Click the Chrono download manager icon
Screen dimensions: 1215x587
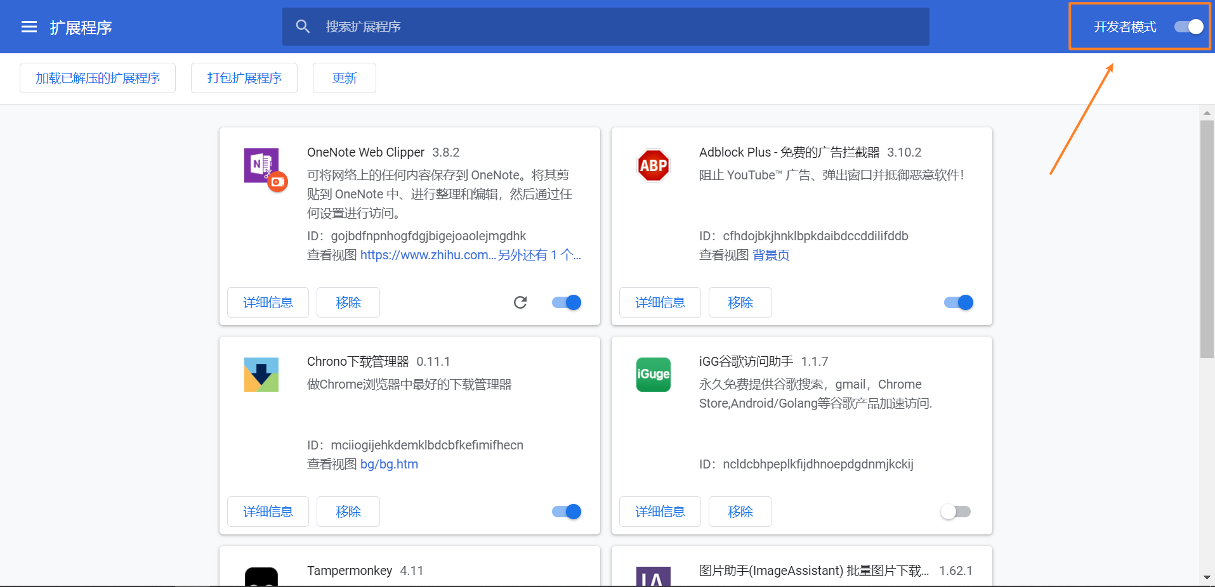pos(261,375)
